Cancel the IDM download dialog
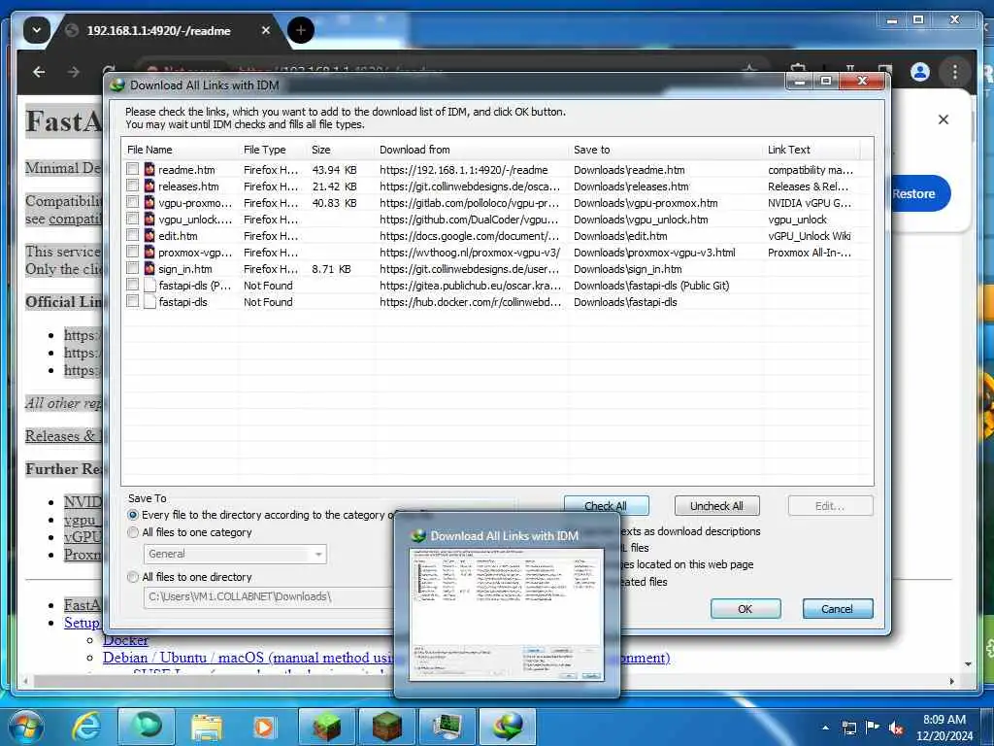This screenshot has width=994, height=746. click(837, 608)
